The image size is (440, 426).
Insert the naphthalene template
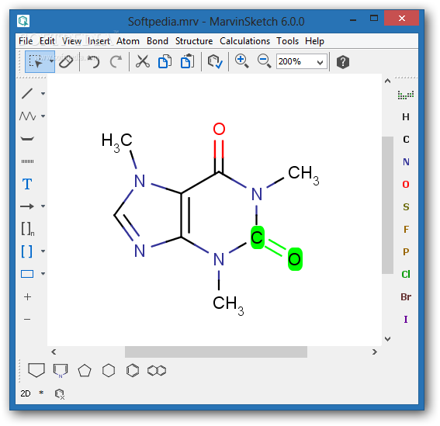[x=157, y=371]
